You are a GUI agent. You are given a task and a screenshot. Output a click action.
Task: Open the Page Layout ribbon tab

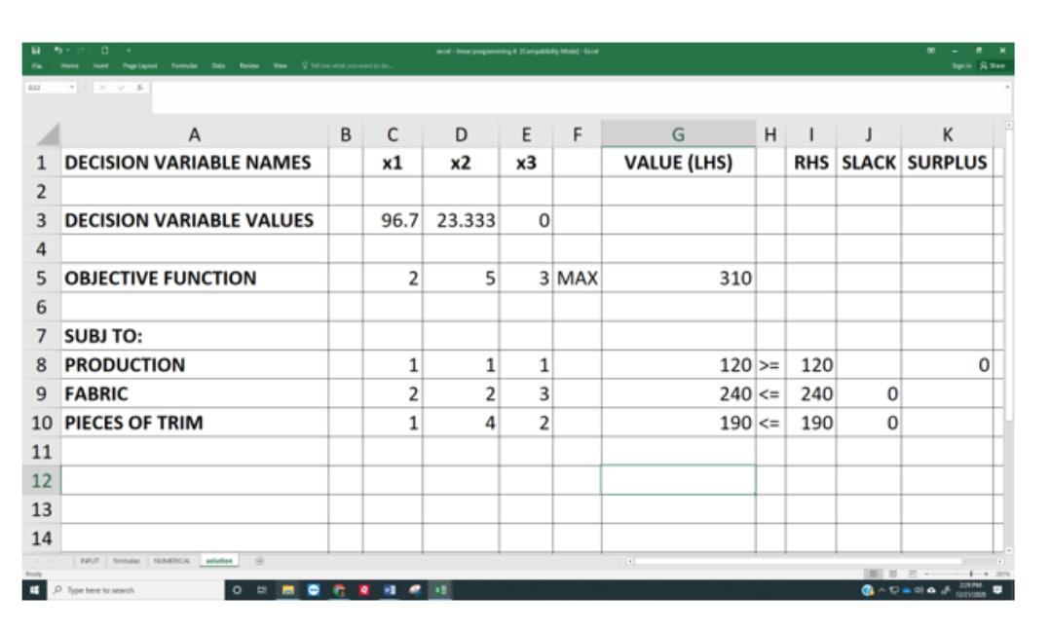click(140, 65)
